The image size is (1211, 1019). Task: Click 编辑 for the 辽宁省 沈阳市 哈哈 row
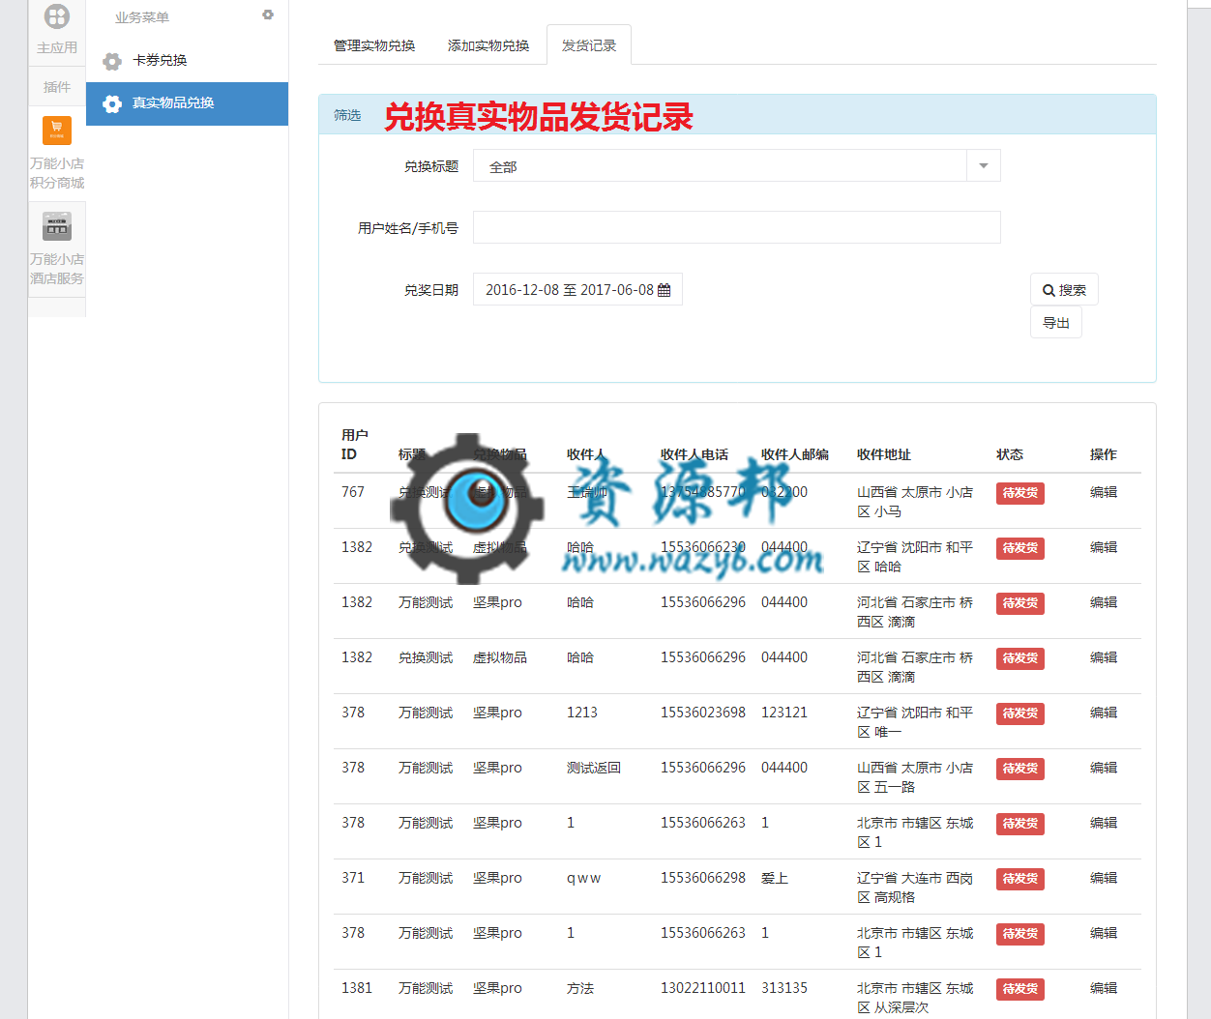pos(1104,547)
